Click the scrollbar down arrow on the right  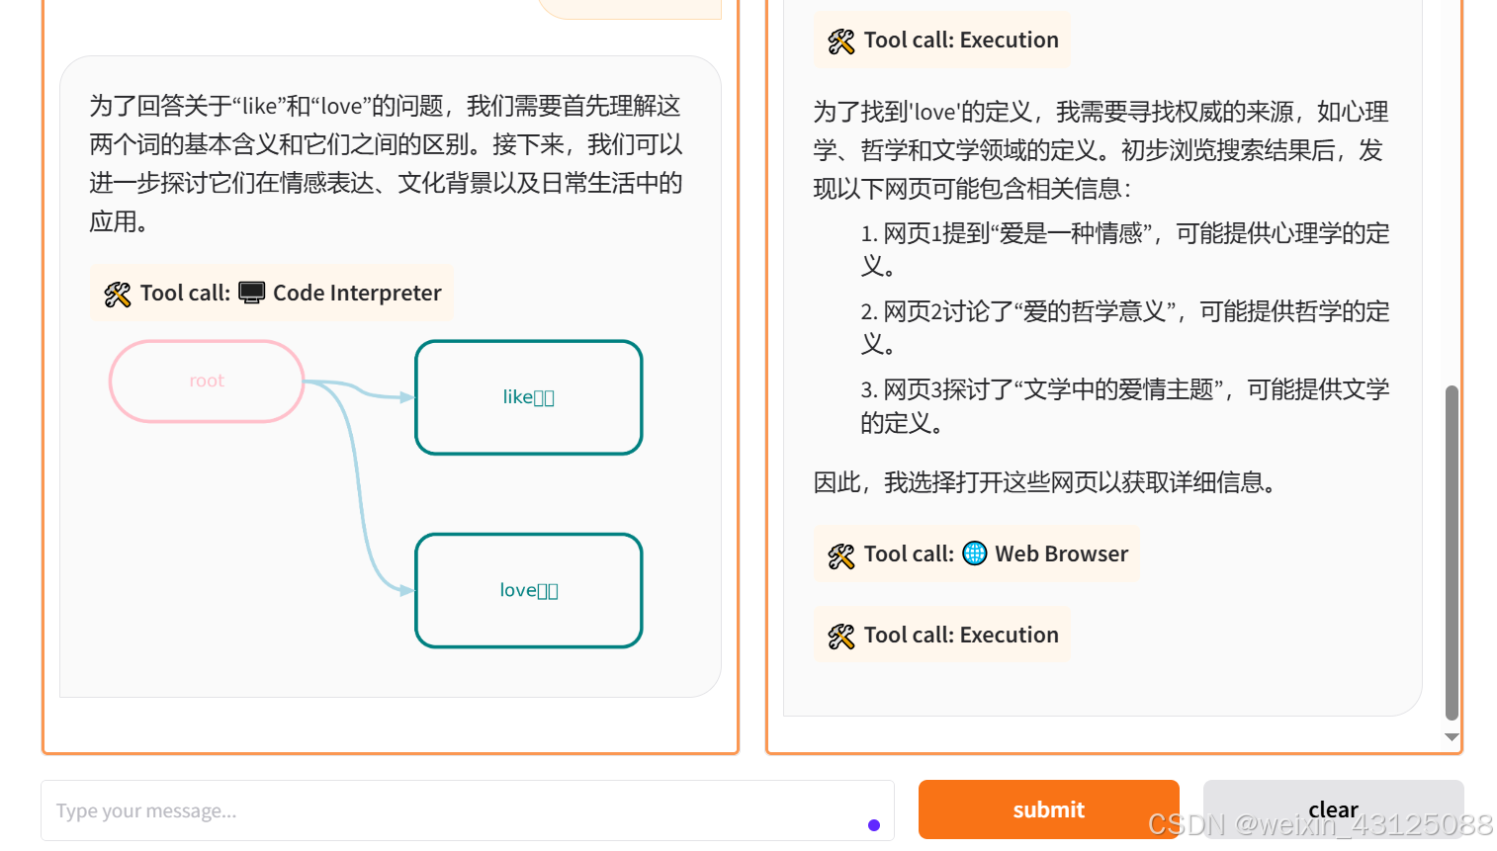(1452, 736)
